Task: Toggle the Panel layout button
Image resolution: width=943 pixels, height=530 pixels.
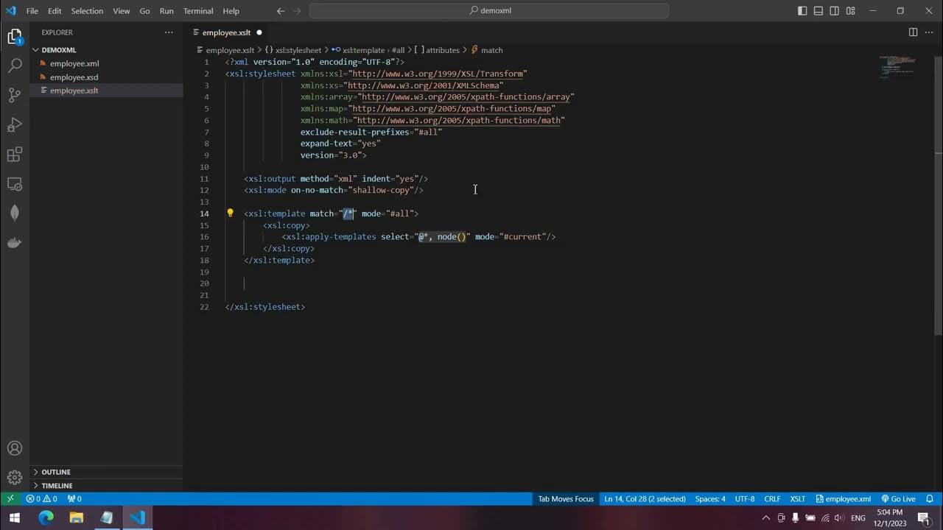Action: (x=818, y=11)
